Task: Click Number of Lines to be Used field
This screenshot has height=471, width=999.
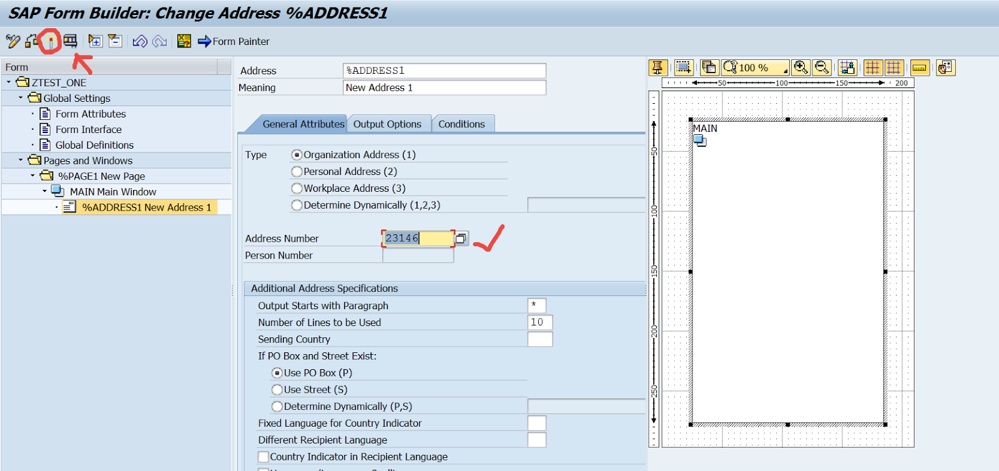Action: pos(540,322)
